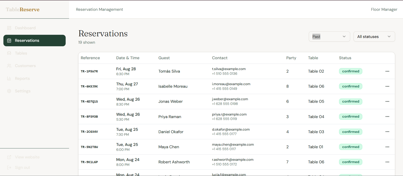
Task: Open more options for Daniel Okafor reservation
Action: [387, 132]
